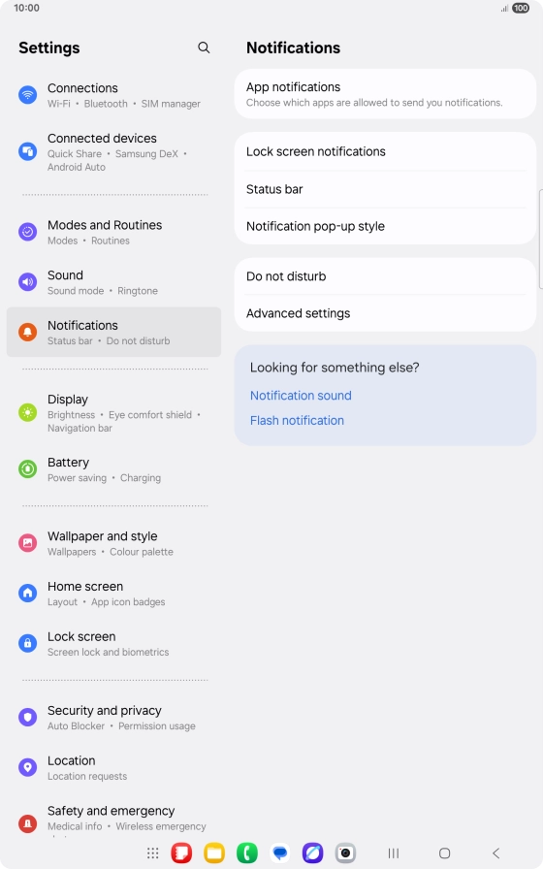Open Lock screen notifications
Image resolution: width=543 pixels, height=869 pixels.
pos(385,152)
